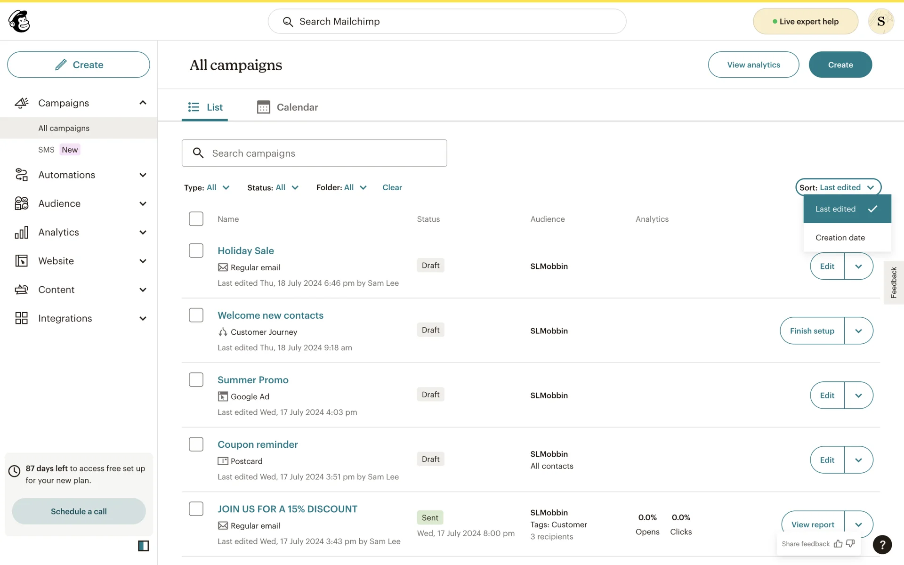904x565 pixels.
Task: Open the help question mark icon
Action: [882, 544]
